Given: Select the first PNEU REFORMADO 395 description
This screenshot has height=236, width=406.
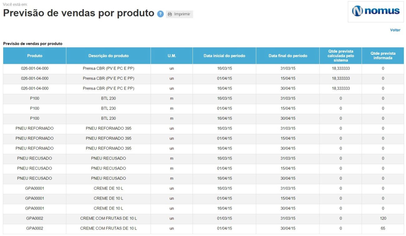Looking at the screenshot, I should [x=109, y=128].
